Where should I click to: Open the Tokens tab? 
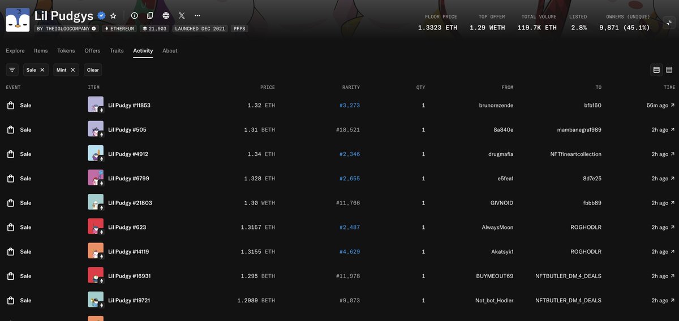[66, 51]
